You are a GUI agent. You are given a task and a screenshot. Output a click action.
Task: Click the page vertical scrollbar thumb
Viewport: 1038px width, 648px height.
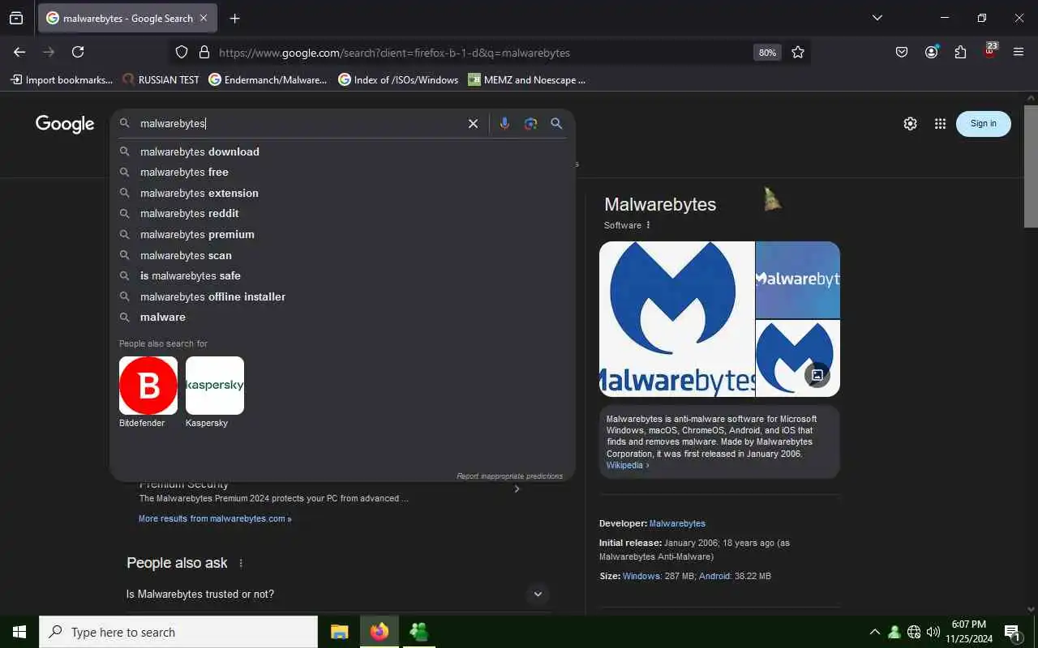coord(1031,166)
